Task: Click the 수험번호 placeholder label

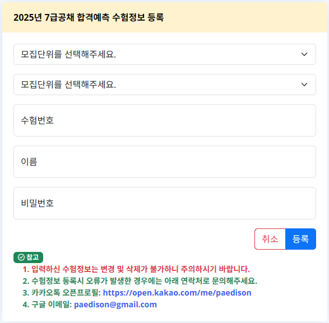Action: pyautogui.click(x=38, y=120)
